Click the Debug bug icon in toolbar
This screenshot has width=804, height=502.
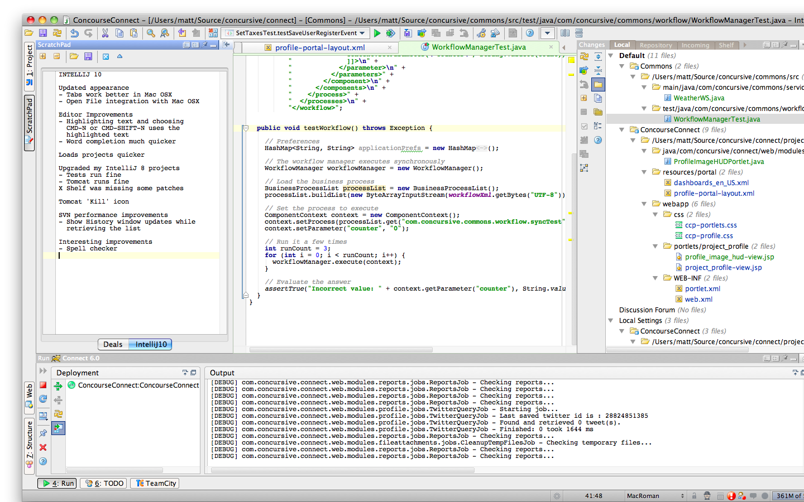click(391, 33)
